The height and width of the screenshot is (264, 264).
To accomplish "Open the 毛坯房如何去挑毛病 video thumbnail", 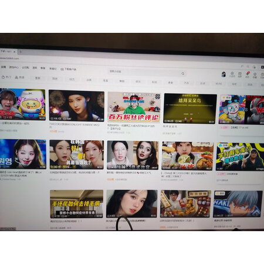I will point(76,204).
